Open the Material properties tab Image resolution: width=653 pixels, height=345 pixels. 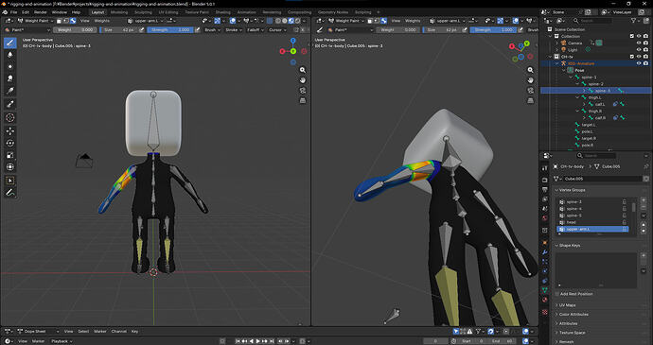(545, 300)
